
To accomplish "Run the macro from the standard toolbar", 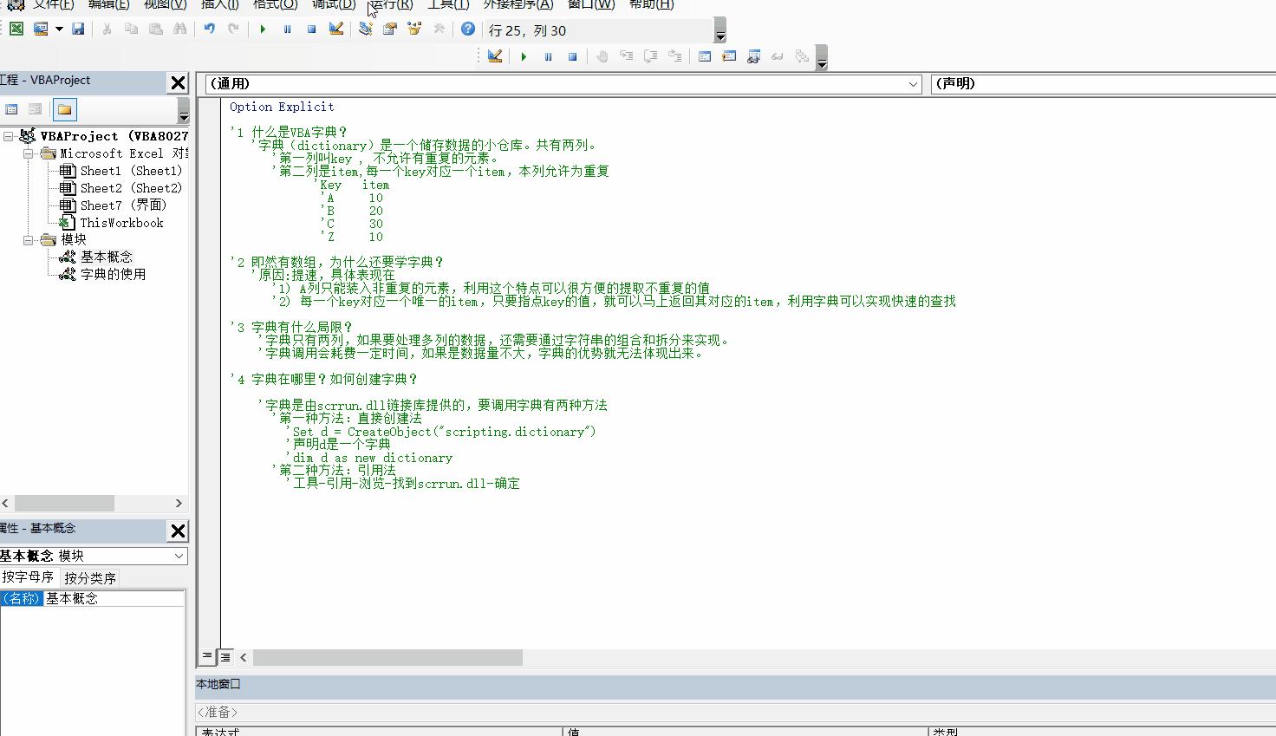I will (263, 29).
